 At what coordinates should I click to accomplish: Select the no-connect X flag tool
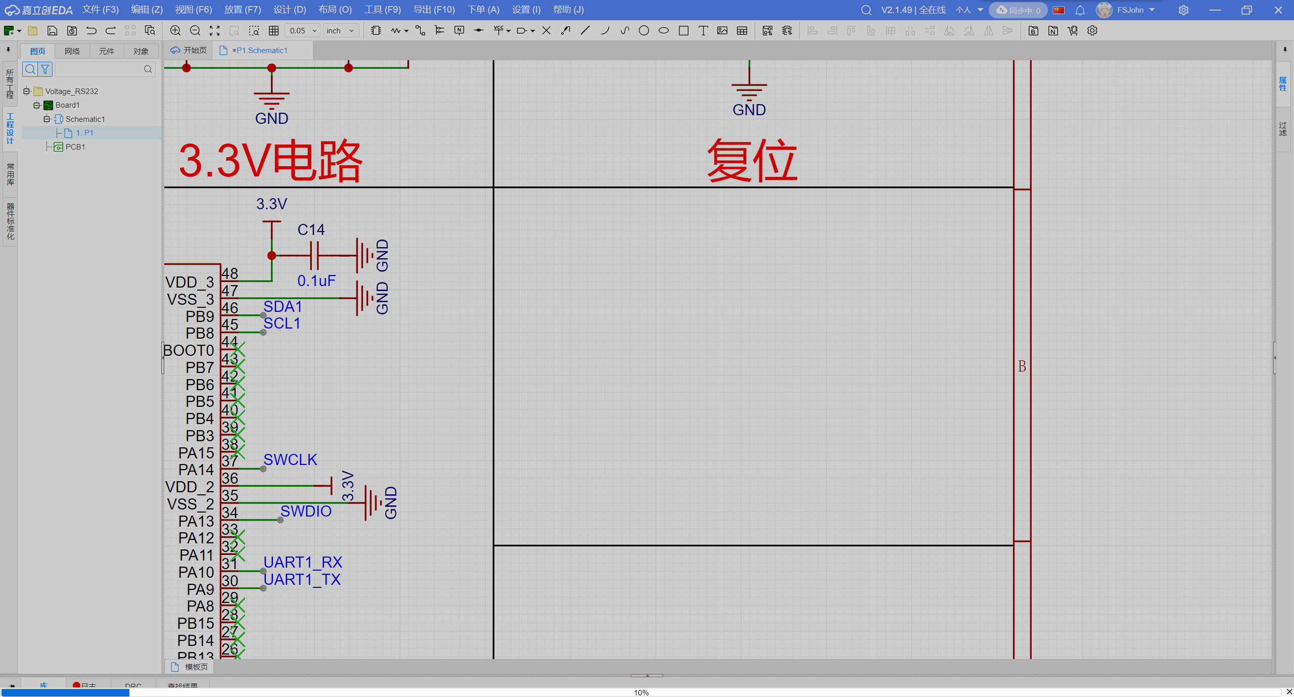(546, 31)
